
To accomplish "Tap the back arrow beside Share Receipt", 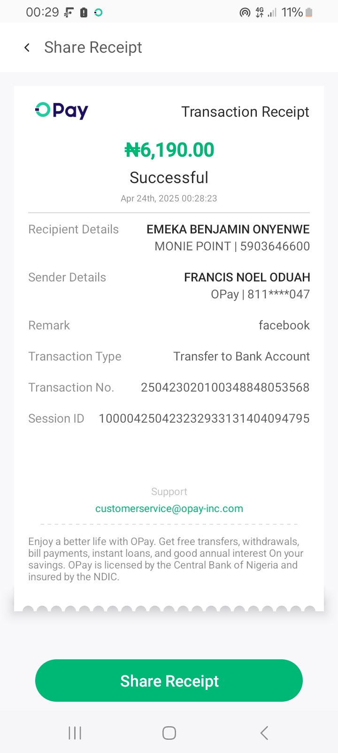I will pyautogui.click(x=27, y=48).
